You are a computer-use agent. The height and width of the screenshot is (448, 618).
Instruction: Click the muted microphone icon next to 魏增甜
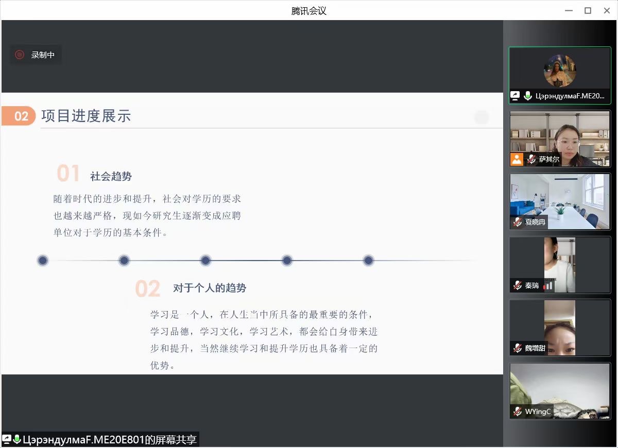[518, 348]
